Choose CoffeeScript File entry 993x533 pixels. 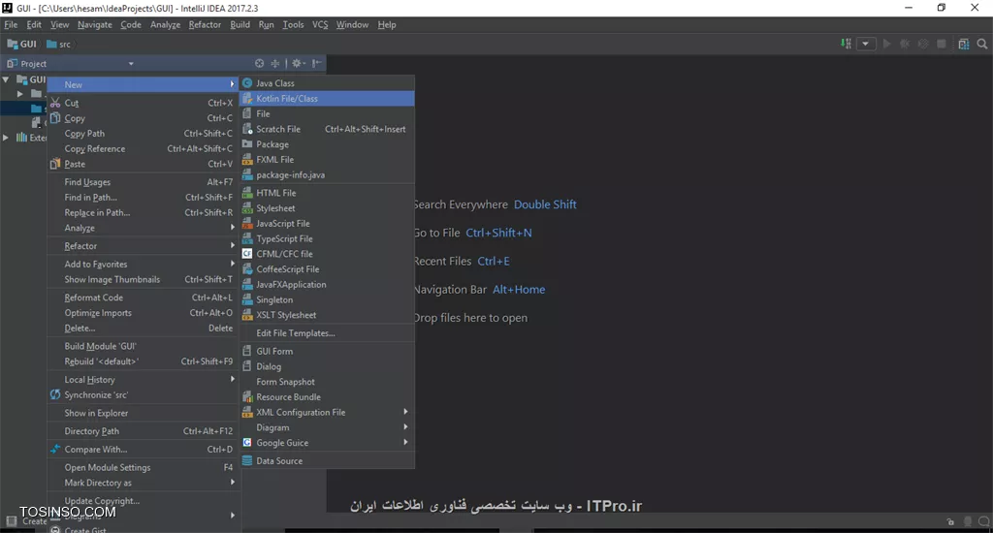point(327,269)
